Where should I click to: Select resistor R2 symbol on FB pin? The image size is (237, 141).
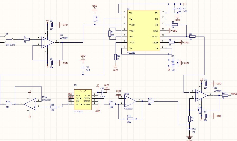point(175,25)
